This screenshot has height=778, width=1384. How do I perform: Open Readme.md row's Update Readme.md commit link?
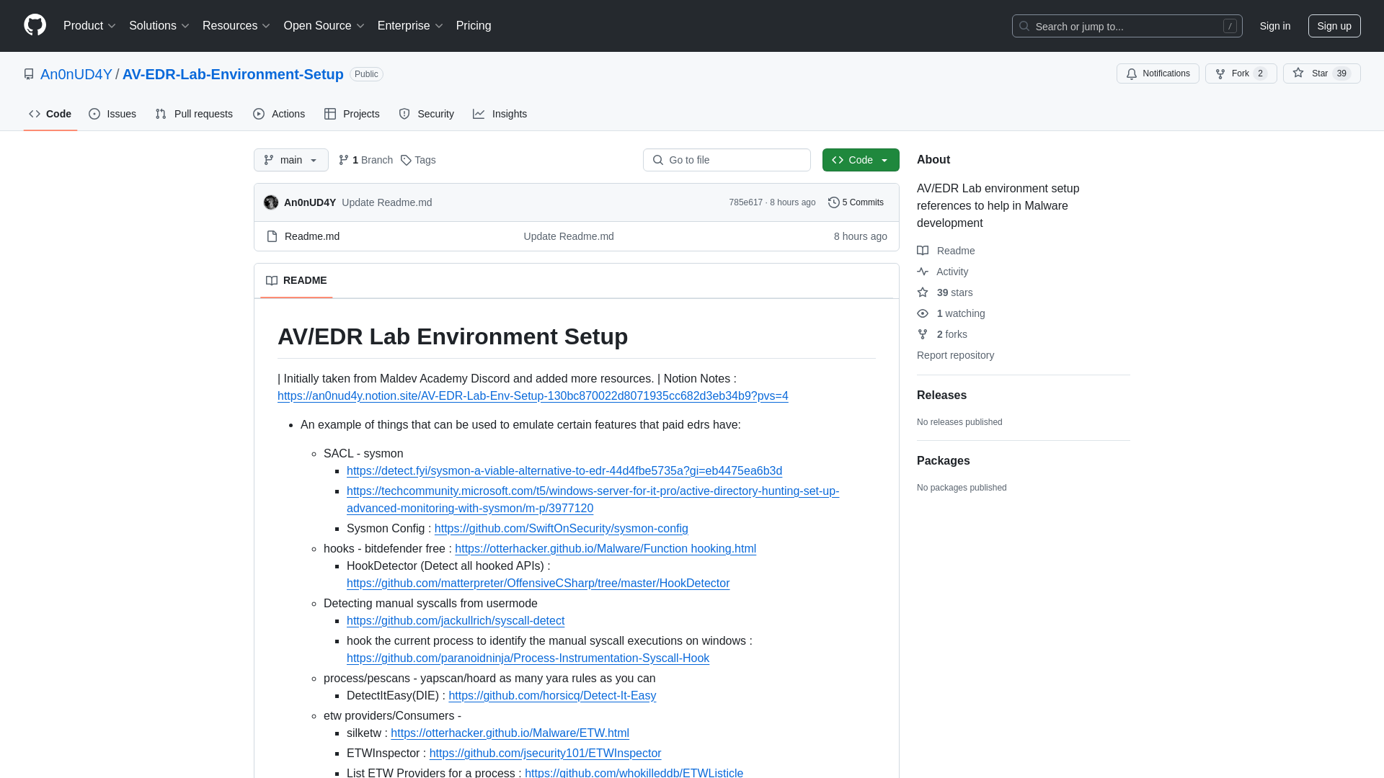569,236
